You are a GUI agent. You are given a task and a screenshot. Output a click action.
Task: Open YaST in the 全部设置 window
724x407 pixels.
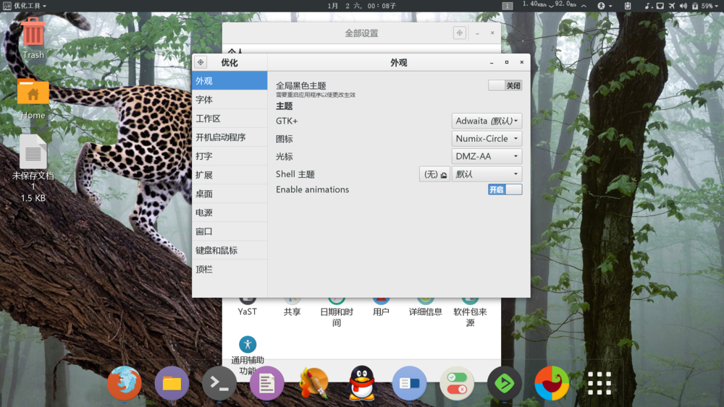(248, 306)
